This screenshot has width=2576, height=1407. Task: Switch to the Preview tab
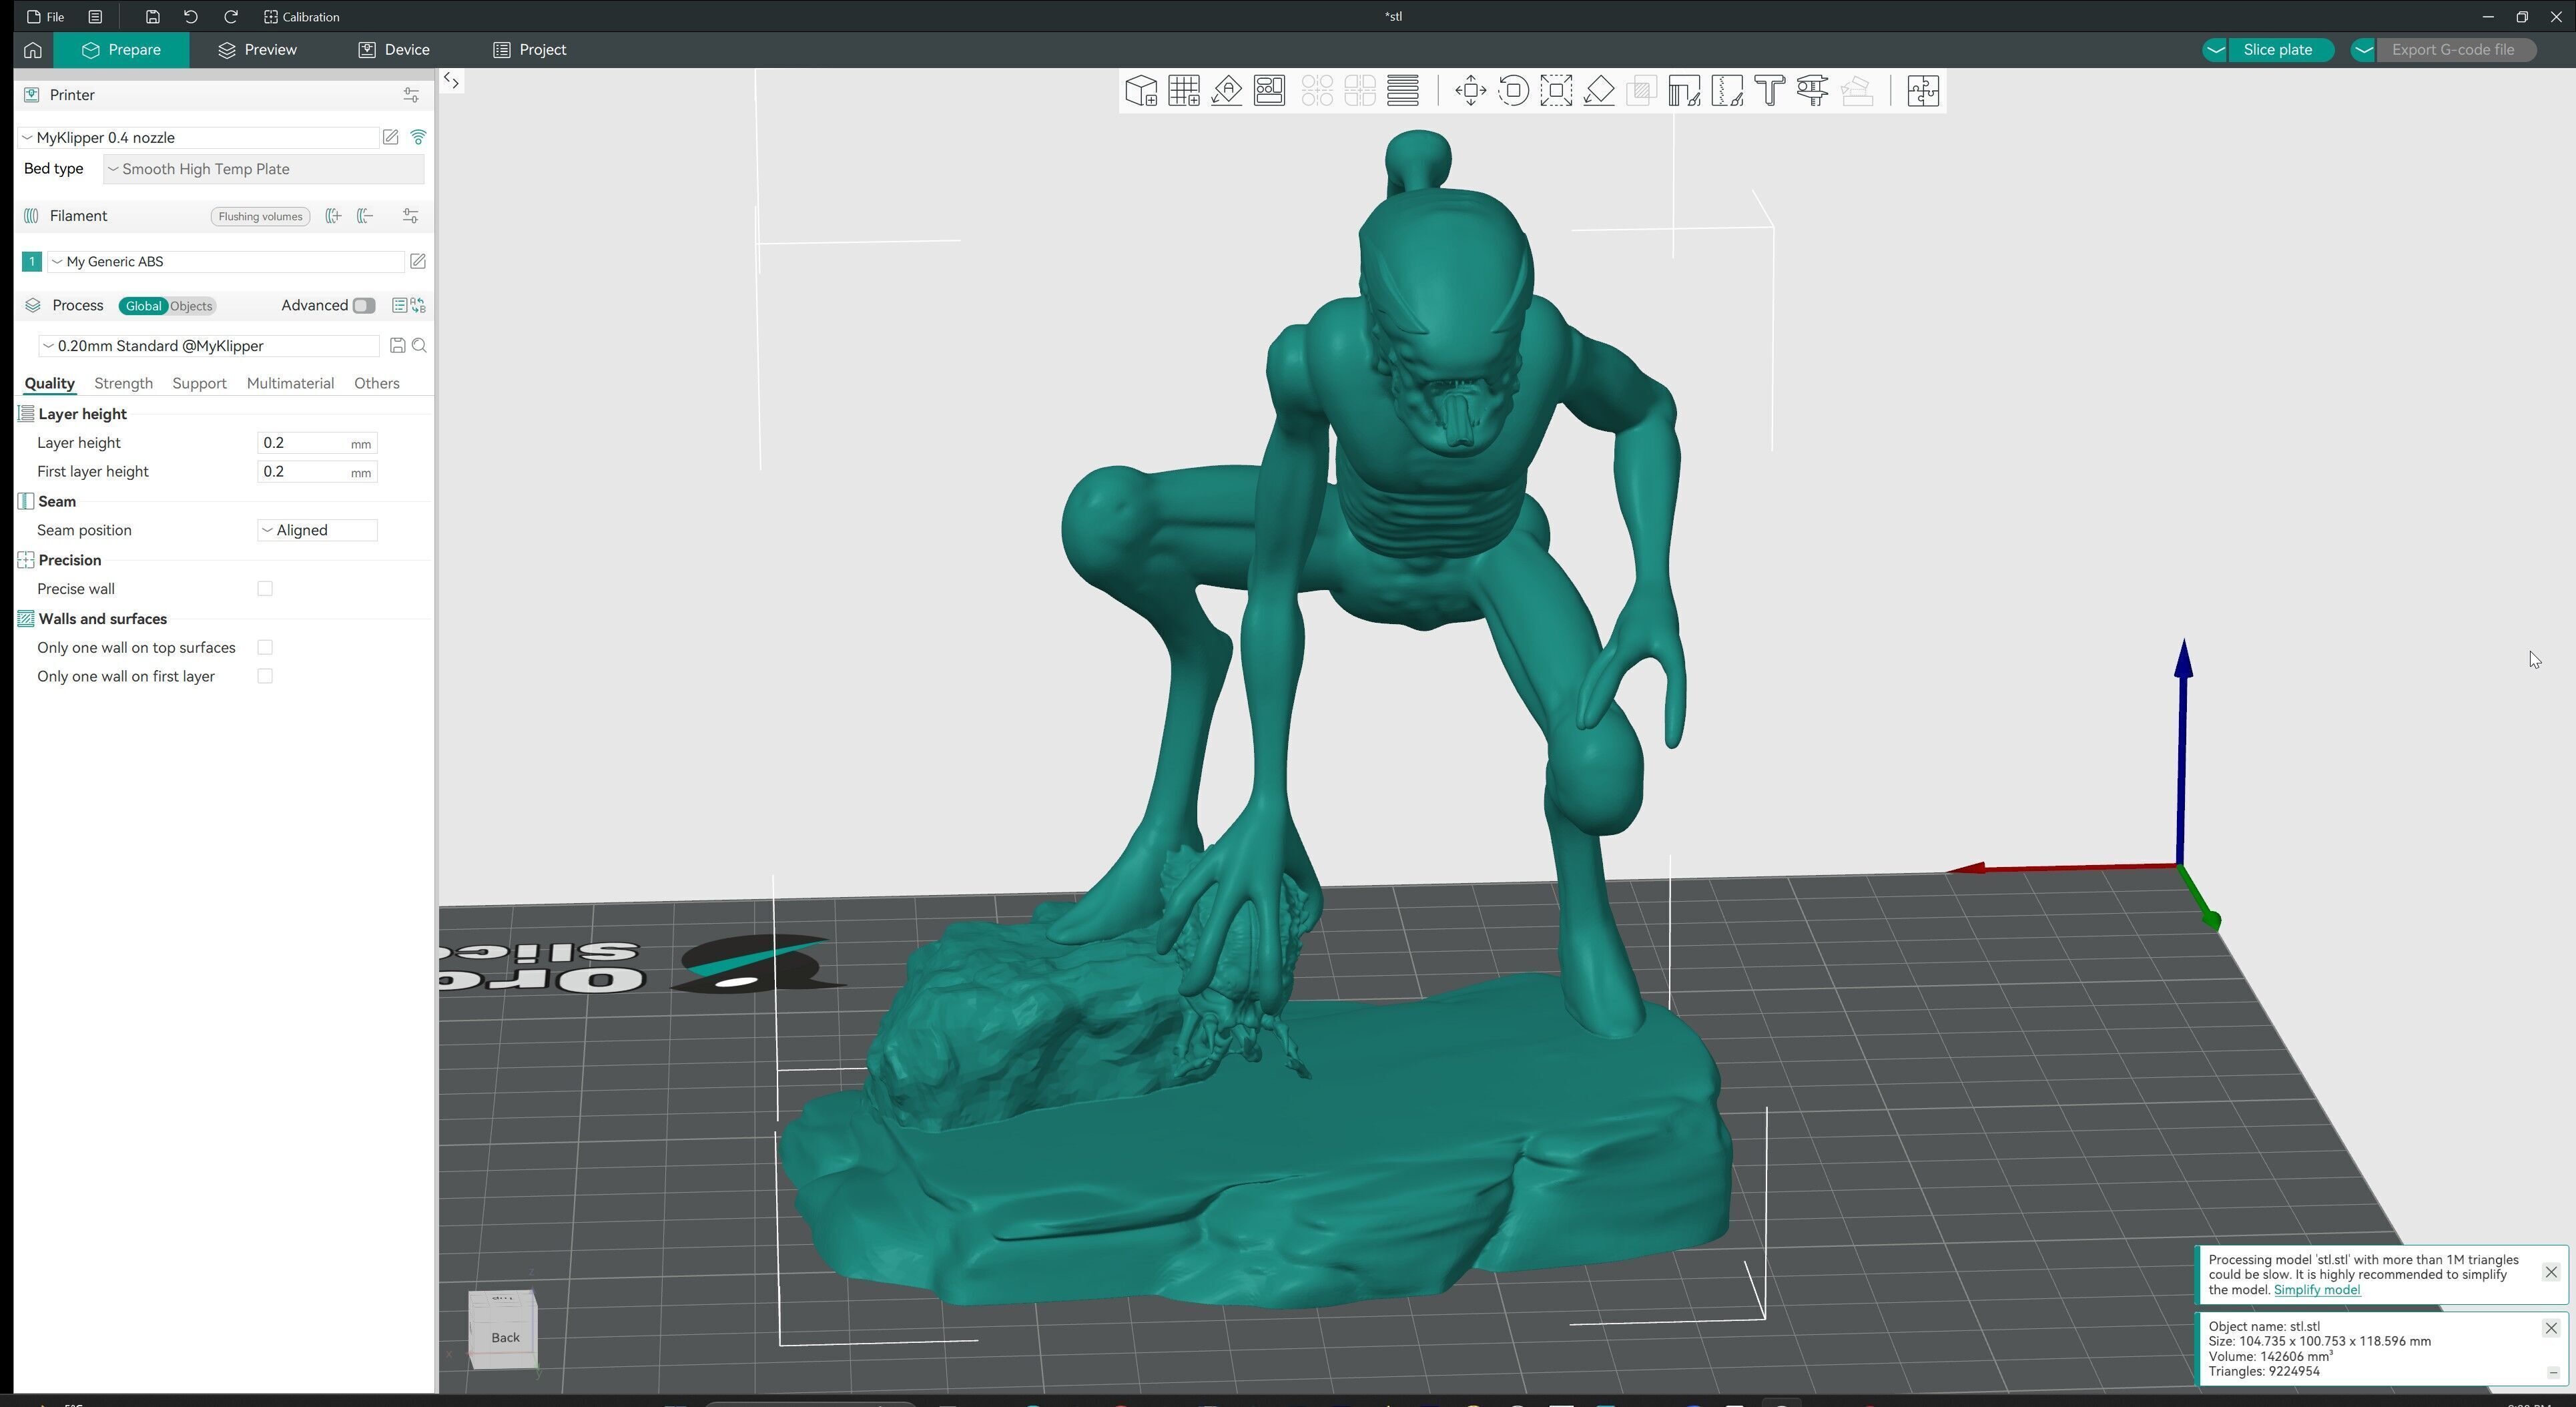[258, 50]
